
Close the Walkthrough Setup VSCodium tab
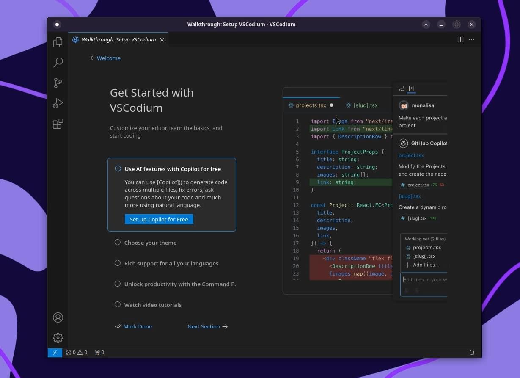(x=162, y=39)
